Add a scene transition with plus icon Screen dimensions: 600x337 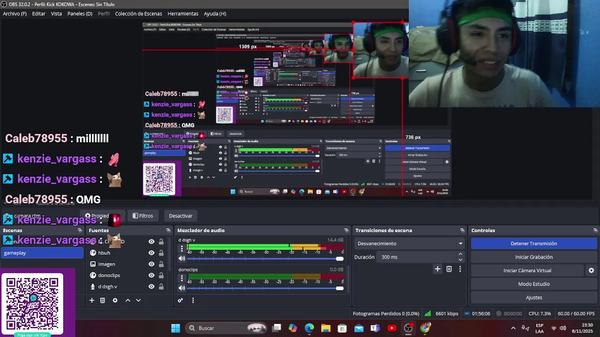pyautogui.click(x=437, y=269)
